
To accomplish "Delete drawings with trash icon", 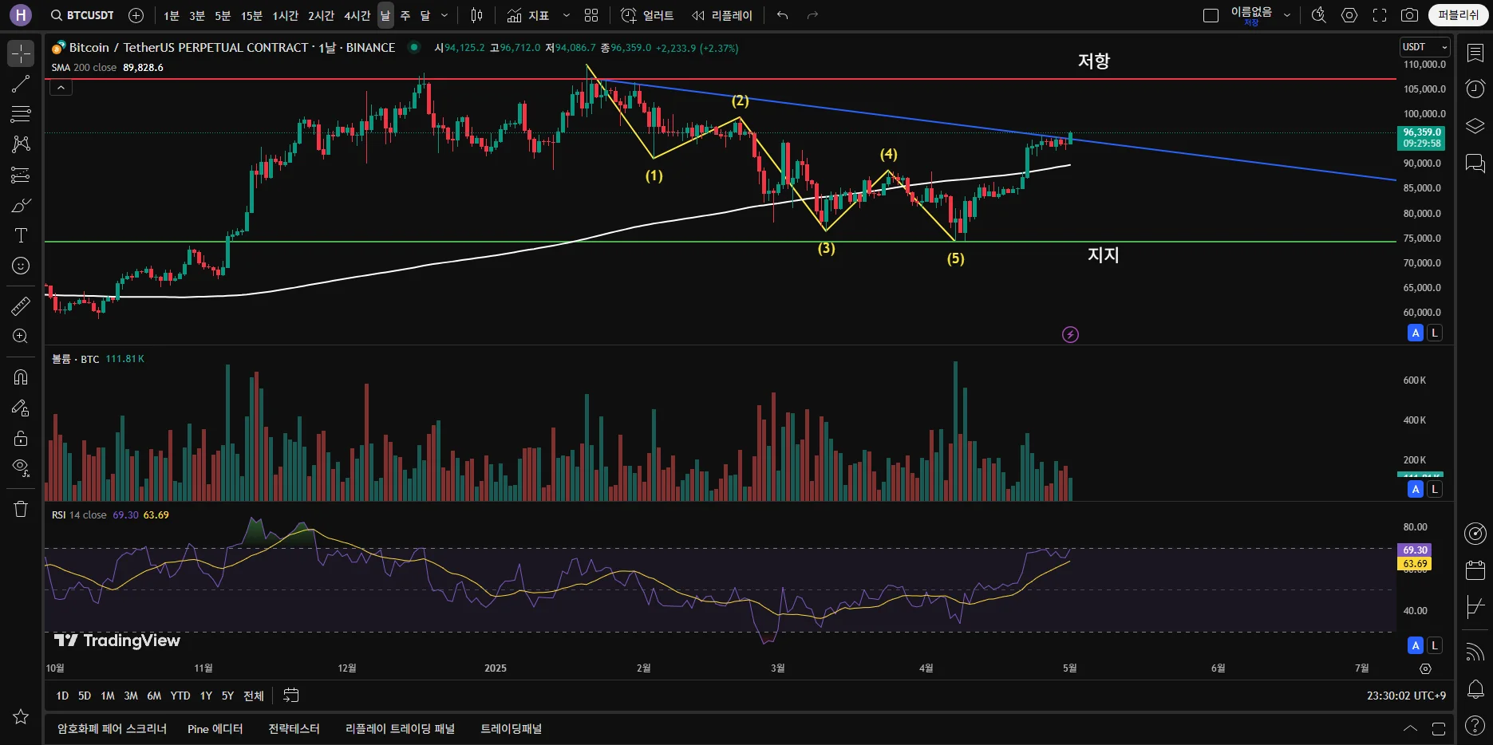I will pyautogui.click(x=21, y=509).
